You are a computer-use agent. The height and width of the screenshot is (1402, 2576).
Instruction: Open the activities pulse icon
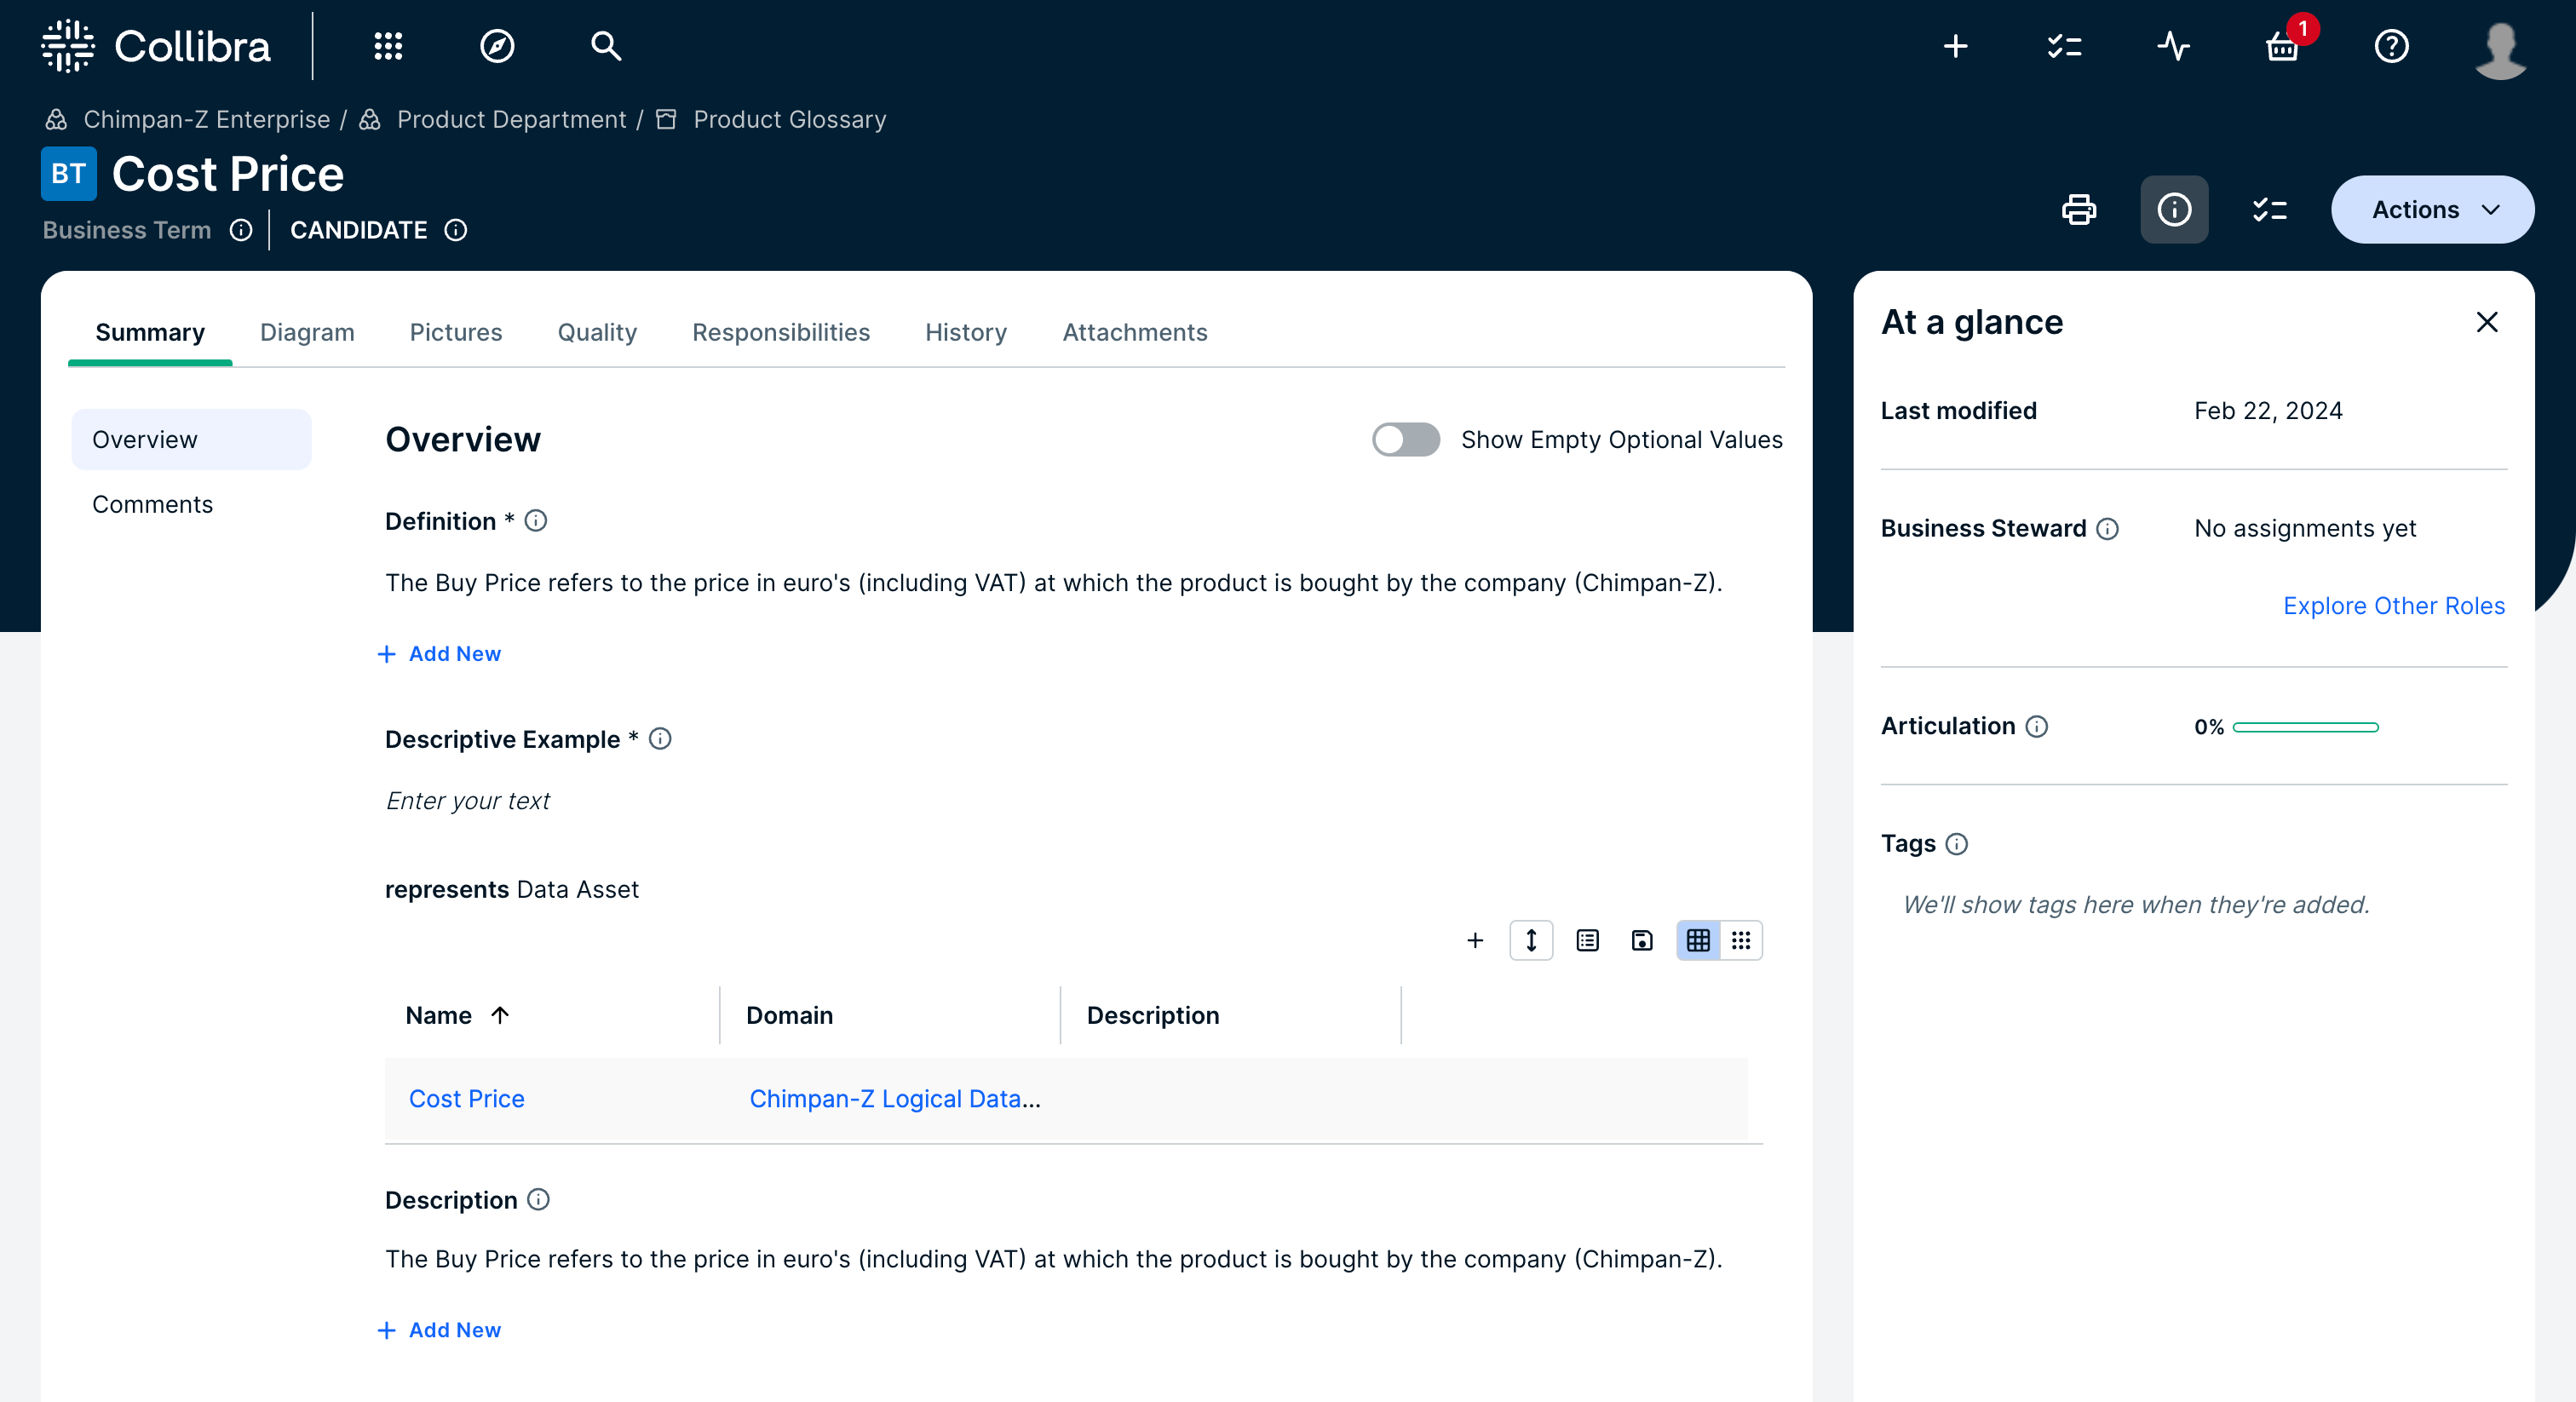click(x=2174, y=46)
